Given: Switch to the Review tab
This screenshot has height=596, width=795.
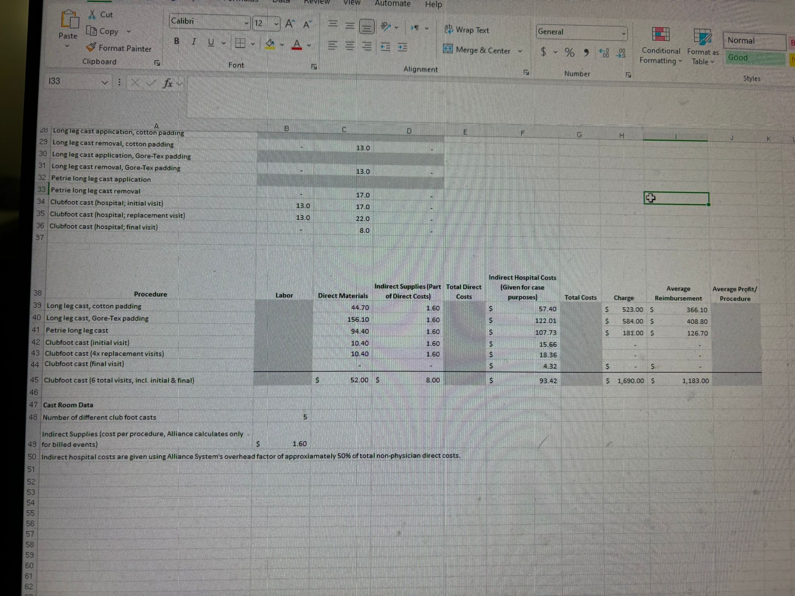Looking at the screenshot, I should 317,3.
